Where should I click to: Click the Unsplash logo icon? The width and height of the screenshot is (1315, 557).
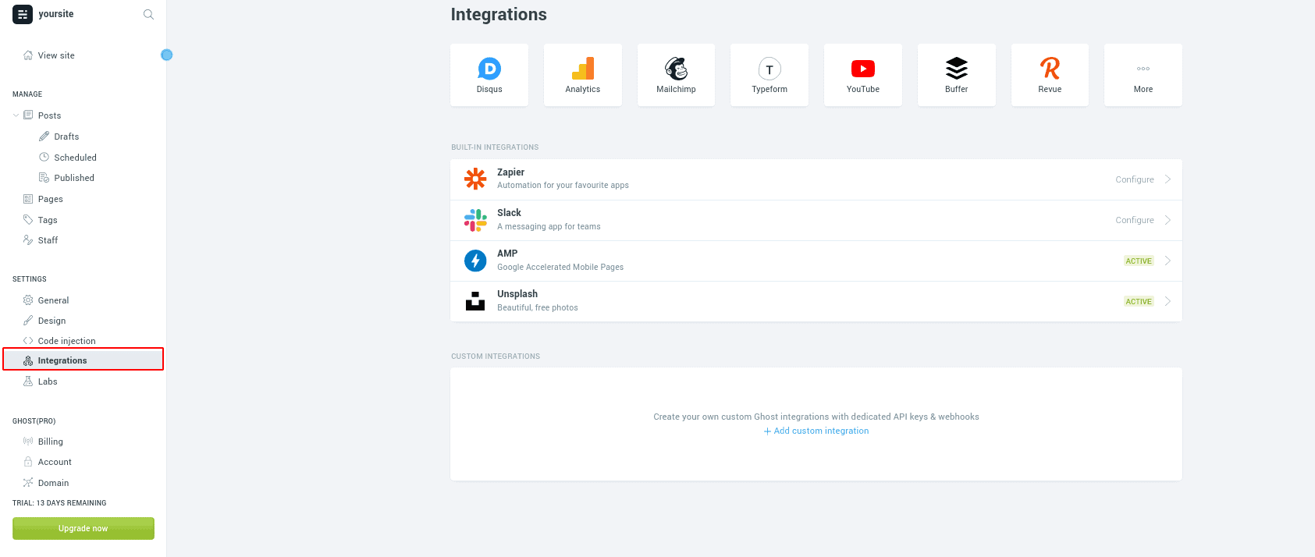475,301
